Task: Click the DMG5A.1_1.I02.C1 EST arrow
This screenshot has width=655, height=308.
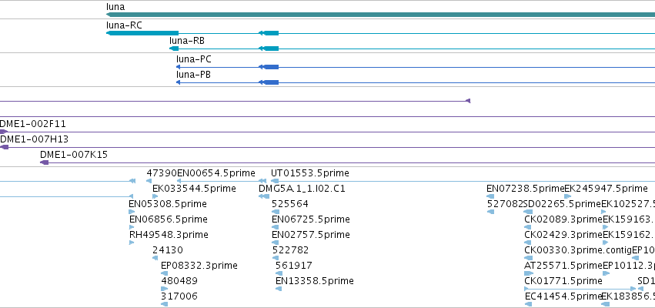Action: (264, 196)
